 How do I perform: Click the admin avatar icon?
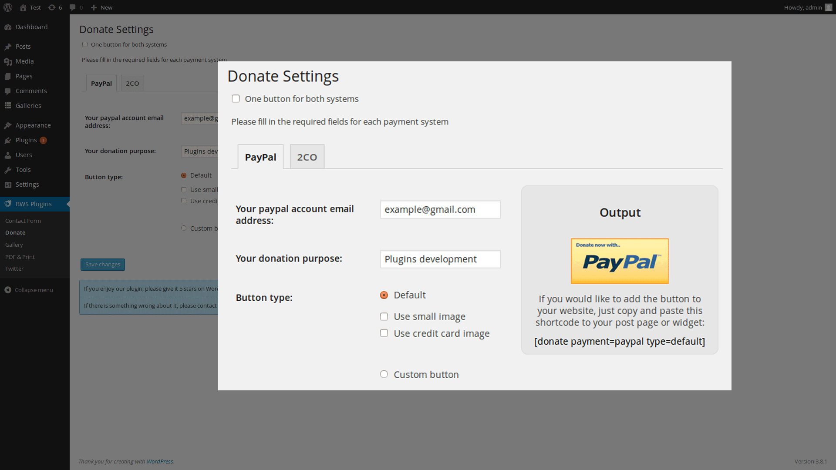pos(829,7)
